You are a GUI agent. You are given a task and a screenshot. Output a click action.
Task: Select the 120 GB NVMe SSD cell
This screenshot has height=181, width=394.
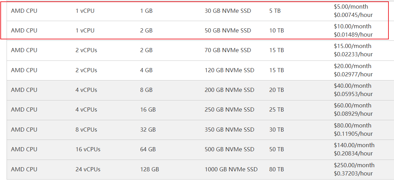(229, 70)
